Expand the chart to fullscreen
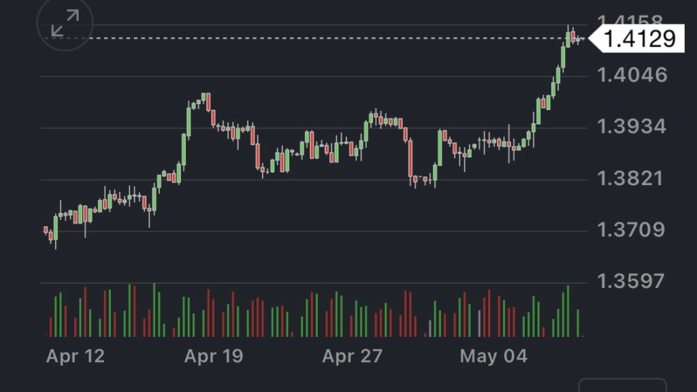The height and width of the screenshot is (392, 697). [65, 24]
